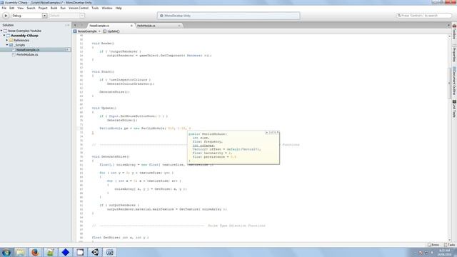Click the MonoDevelop-Unity status bar area
Viewport: 457px width, 257px height.
click(228, 16)
